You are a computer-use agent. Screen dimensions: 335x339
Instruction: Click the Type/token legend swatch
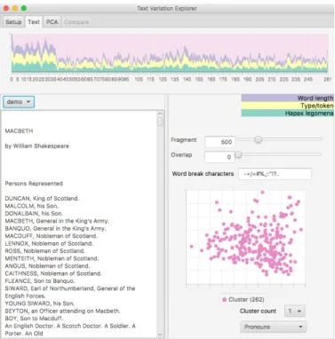pyautogui.click(x=287, y=106)
